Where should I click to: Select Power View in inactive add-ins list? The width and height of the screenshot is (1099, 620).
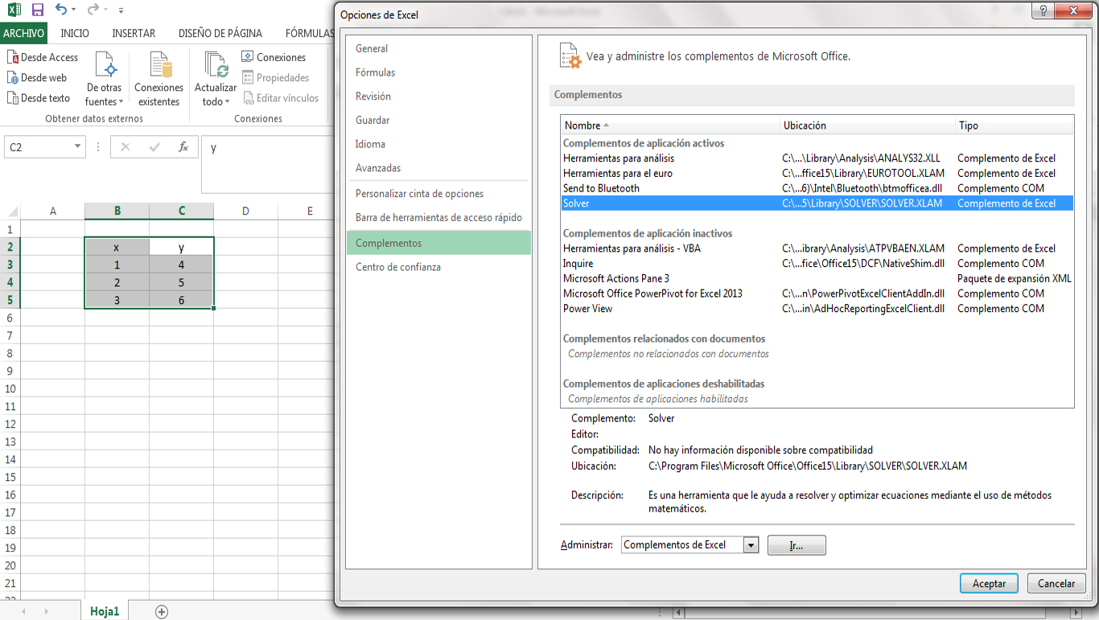pyautogui.click(x=587, y=309)
